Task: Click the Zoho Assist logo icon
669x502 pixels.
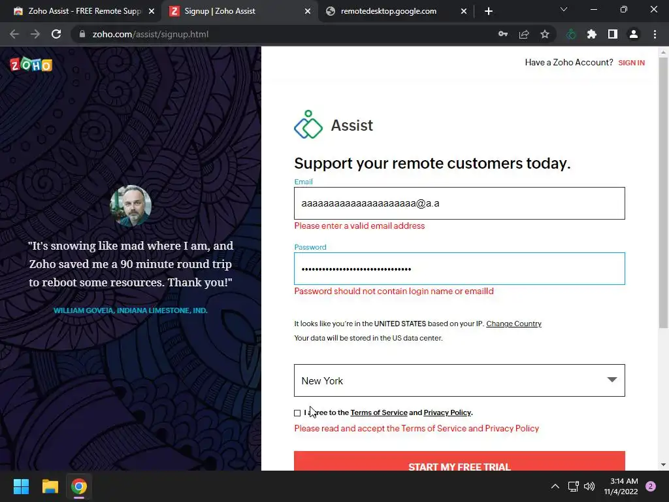Action: pyautogui.click(x=308, y=125)
